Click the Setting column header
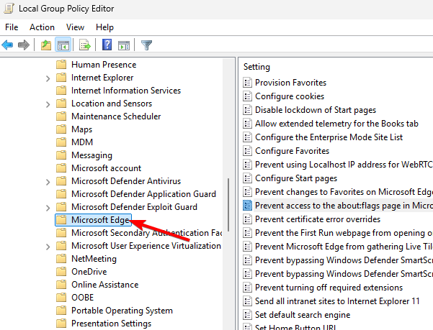This screenshot has width=433, height=330. (x=256, y=67)
